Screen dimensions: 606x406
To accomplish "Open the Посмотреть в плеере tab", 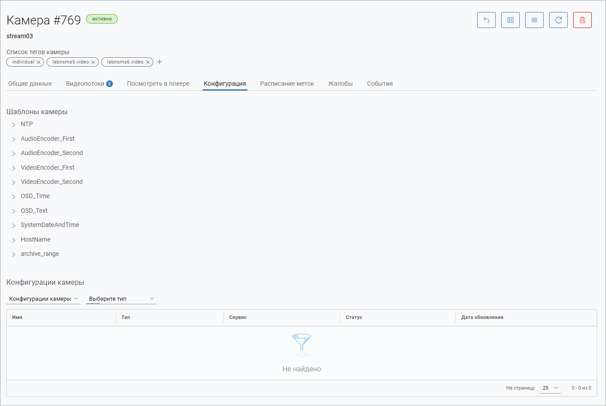I will point(158,84).
